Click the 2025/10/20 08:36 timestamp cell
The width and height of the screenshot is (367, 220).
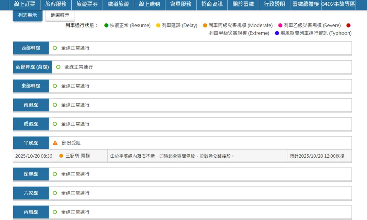pos(35,156)
